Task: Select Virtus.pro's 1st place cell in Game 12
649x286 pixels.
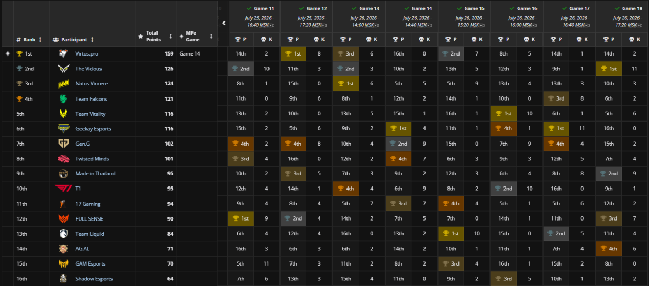Action: tap(293, 53)
